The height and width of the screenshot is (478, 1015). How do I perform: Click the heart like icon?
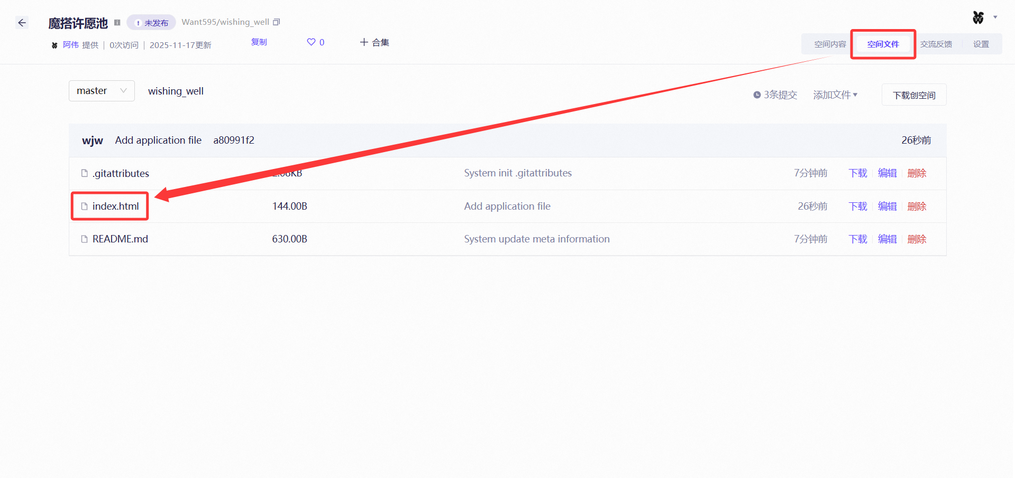311,42
